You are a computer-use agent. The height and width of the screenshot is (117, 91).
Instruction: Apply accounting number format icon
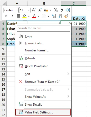(x=46, y=10)
